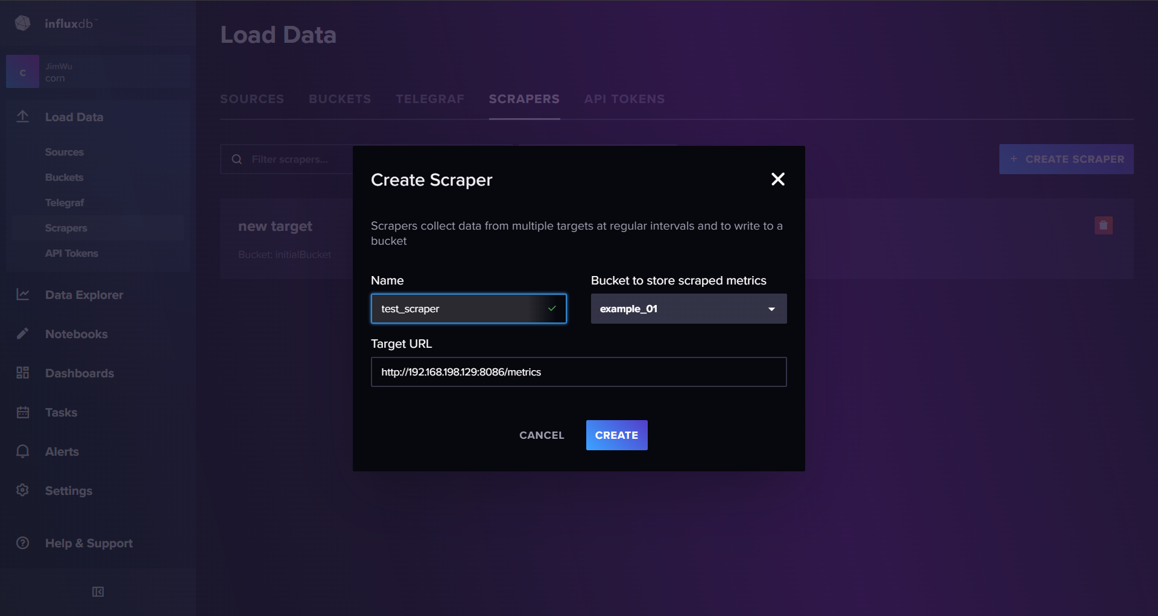The height and width of the screenshot is (616, 1158).
Task: Click the Tasks calendar icon
Action: tap(23, 412)
